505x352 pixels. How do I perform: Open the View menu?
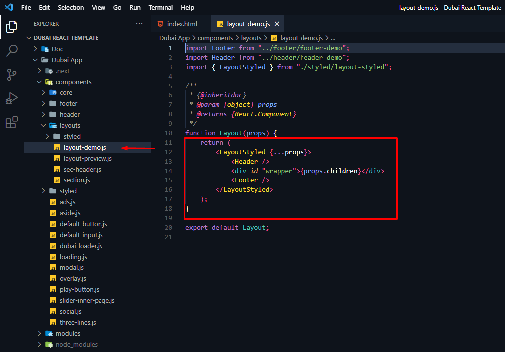point(98,7)
